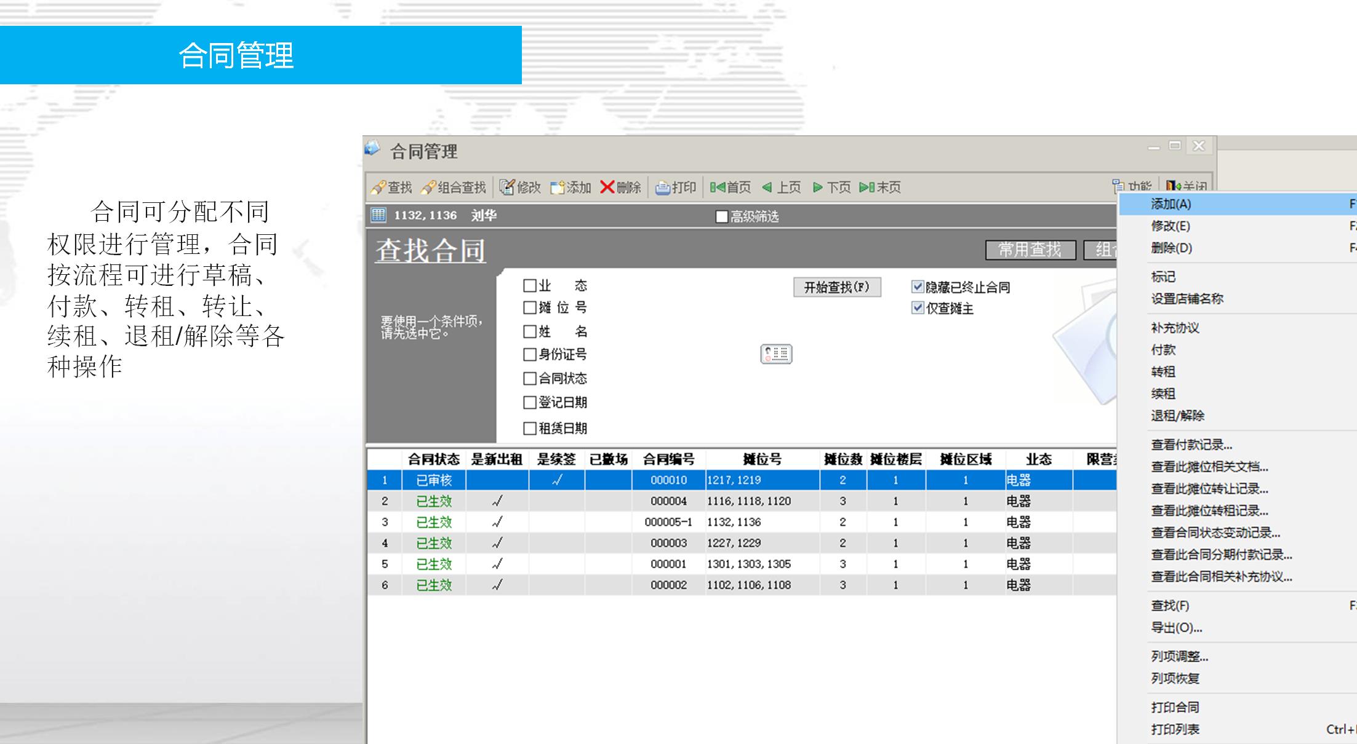Image resolution: width=1357 pixels, height=744 pixels.
Task: Click the 下页 next page arrow
Action: pos(817,188)
